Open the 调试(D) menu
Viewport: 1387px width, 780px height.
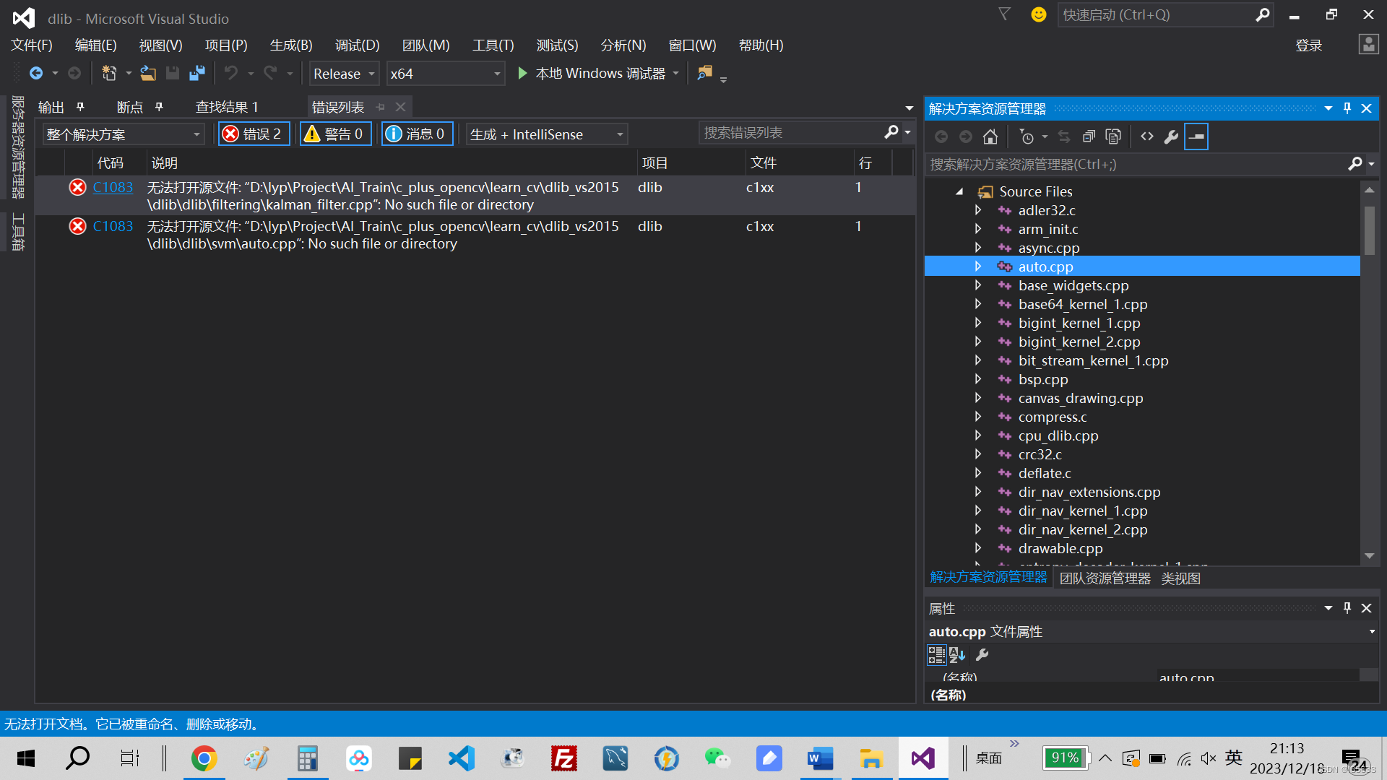coord(357,45)
